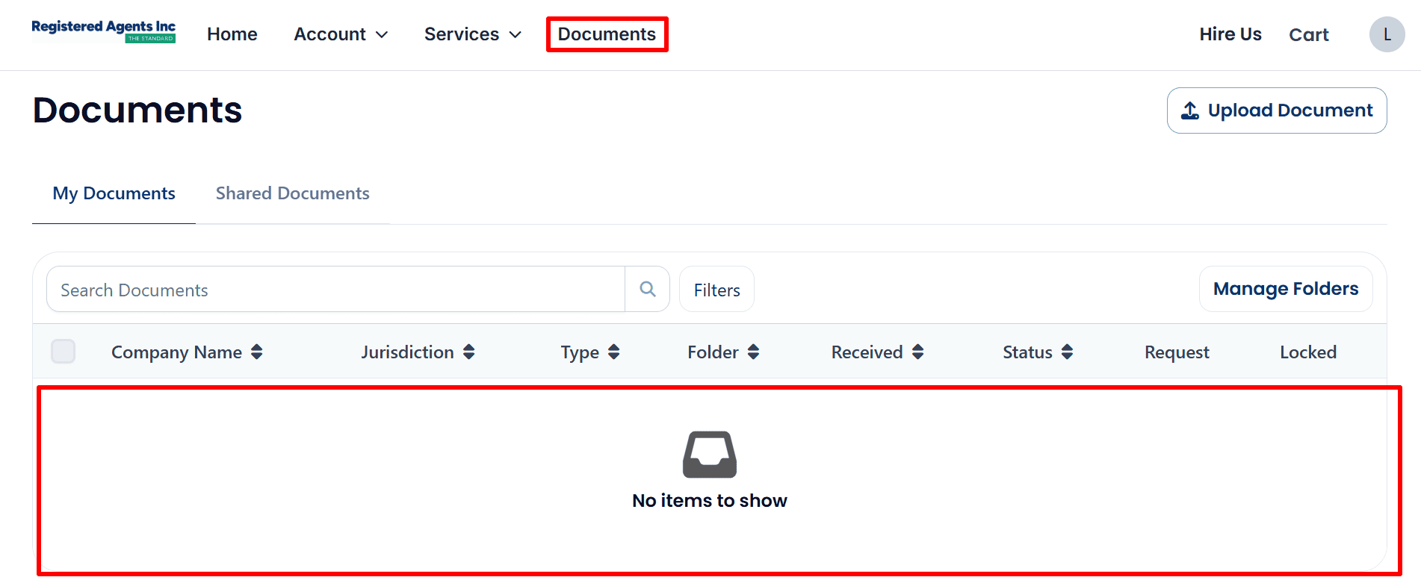Click the Registered Agents Inc logo

pyautogui.click(x=103, y=32)
